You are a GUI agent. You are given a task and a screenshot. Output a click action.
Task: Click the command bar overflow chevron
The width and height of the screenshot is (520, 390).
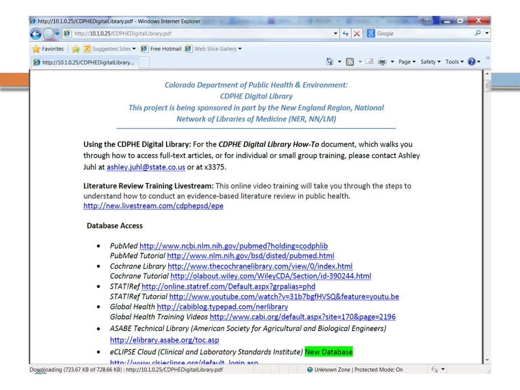[x=487, y=58]
